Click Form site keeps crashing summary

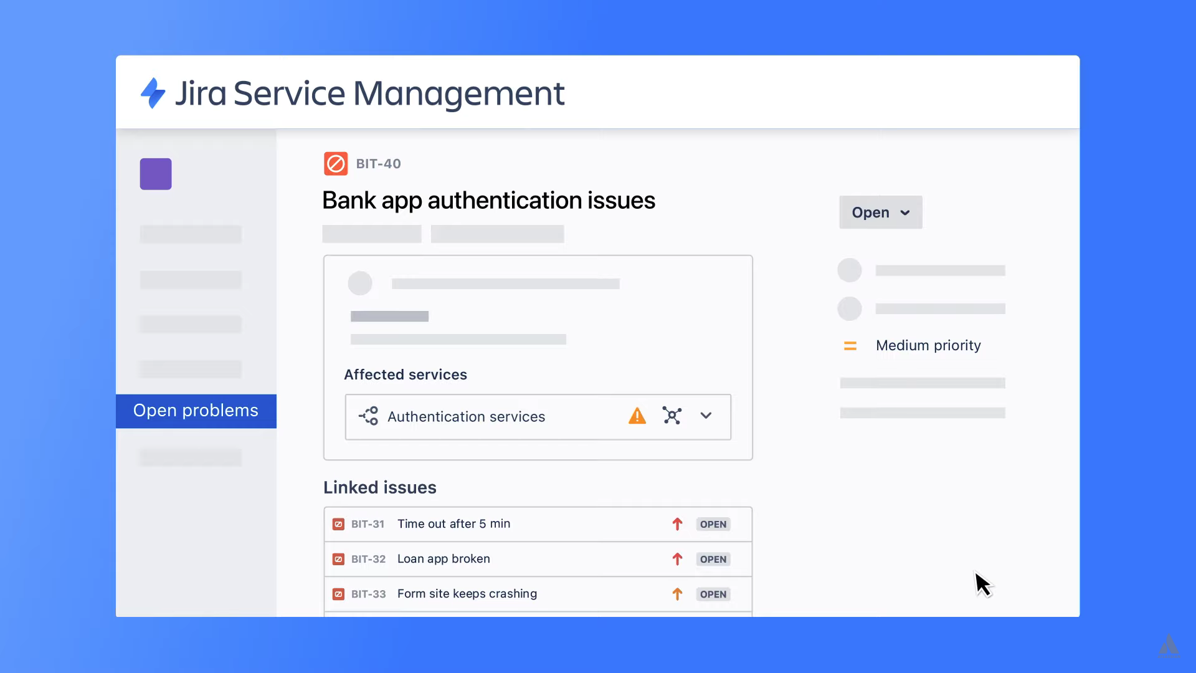(467, 594)
